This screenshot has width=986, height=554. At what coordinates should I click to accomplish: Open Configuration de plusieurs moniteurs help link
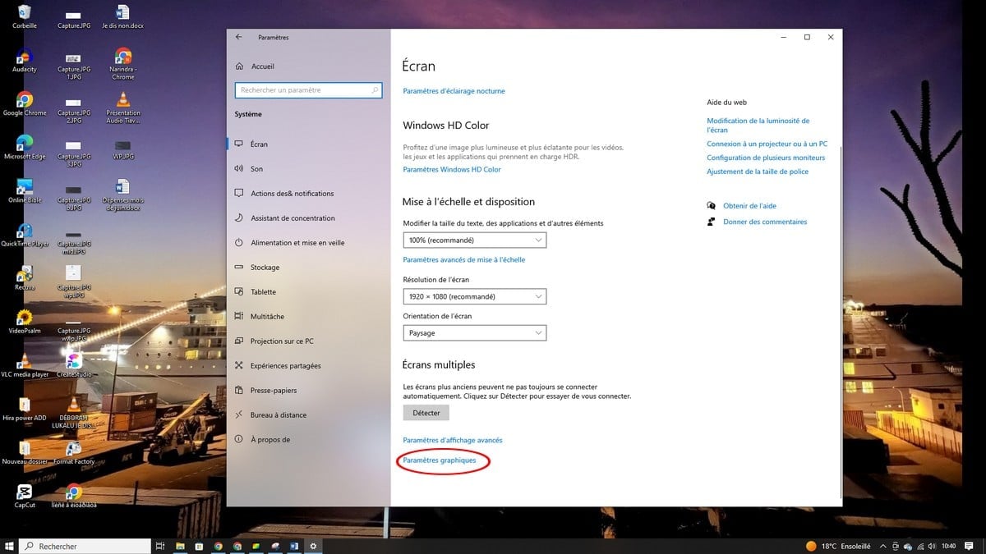pyautogui.click(x=765, y=158)
